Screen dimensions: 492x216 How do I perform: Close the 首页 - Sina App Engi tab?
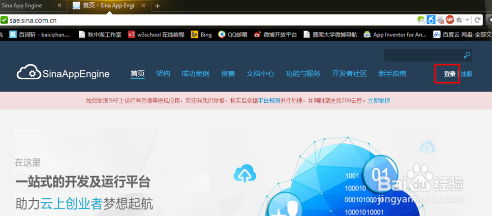tap(143, 5)
